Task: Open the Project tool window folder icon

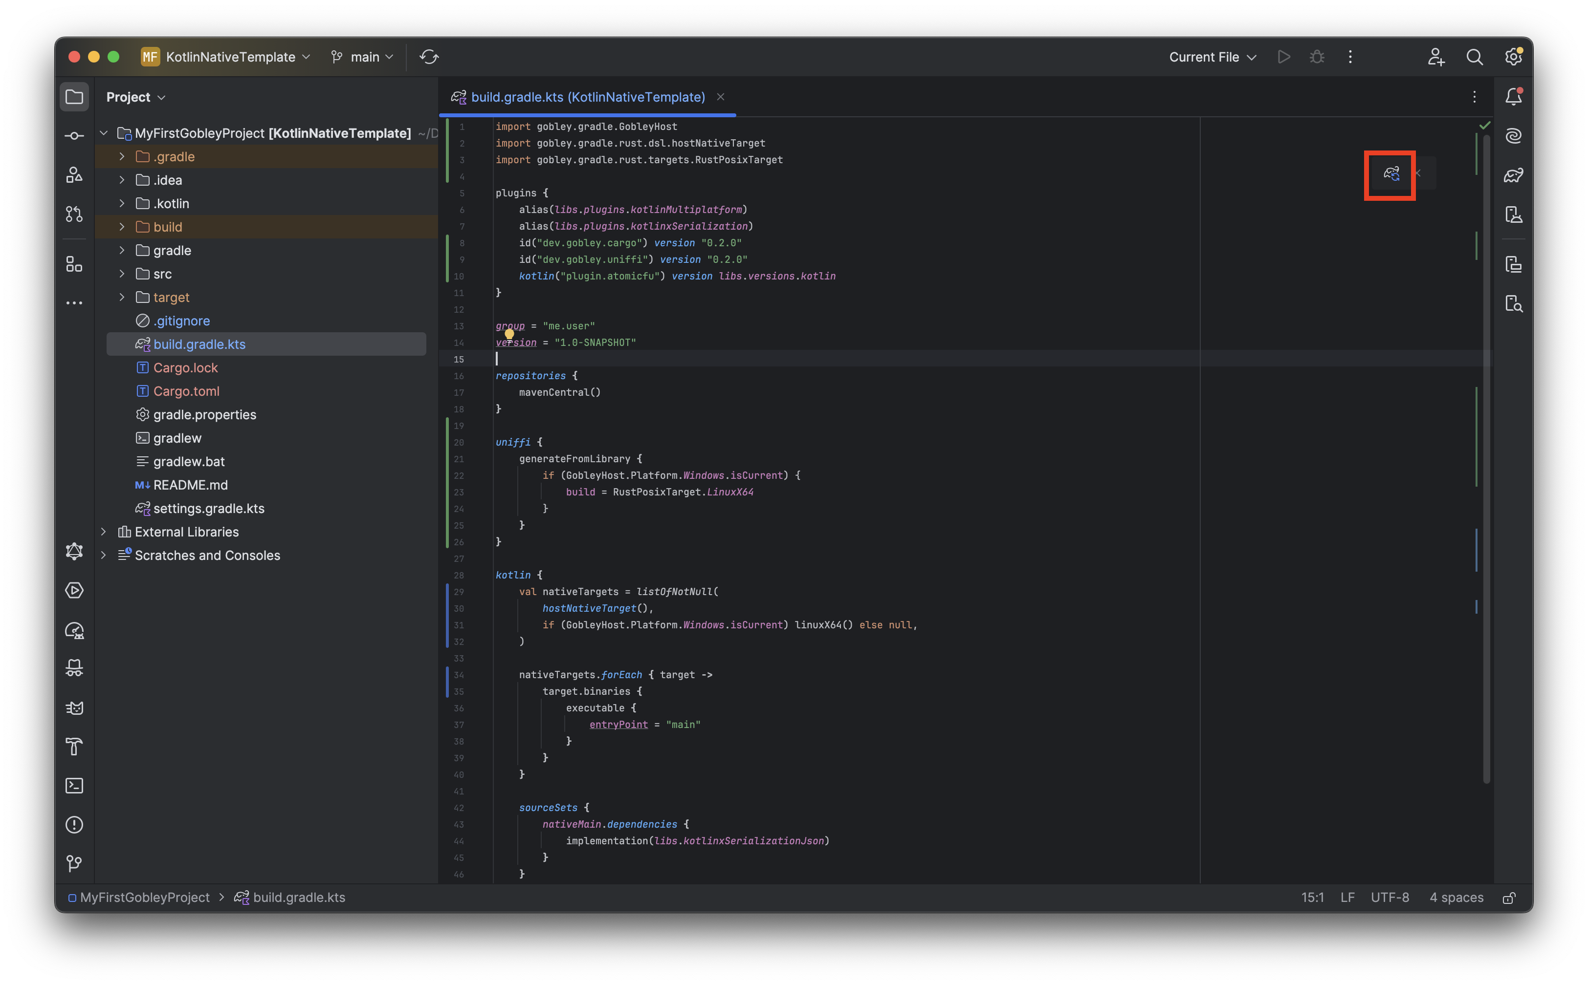Action: pyautogui.click(x=74, y=97)
